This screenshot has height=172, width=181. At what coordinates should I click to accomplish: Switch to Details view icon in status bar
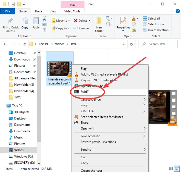(171, 168)
